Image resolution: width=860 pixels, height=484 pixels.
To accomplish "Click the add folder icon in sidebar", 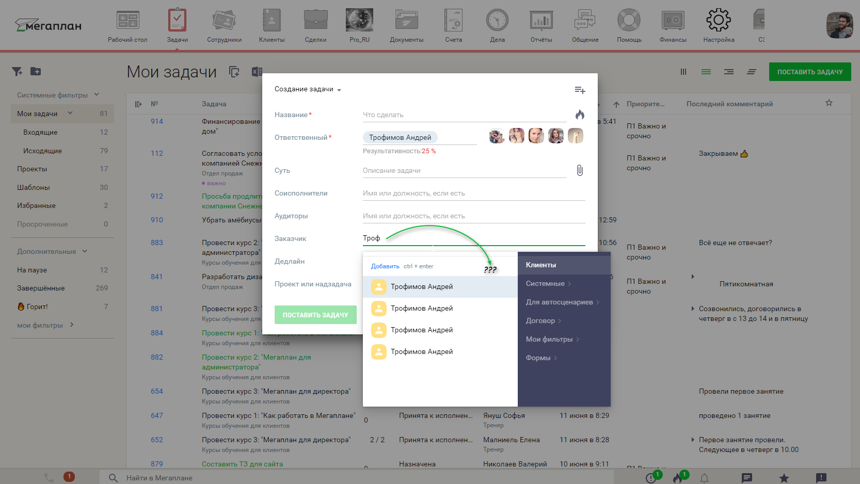I will 36,72.
